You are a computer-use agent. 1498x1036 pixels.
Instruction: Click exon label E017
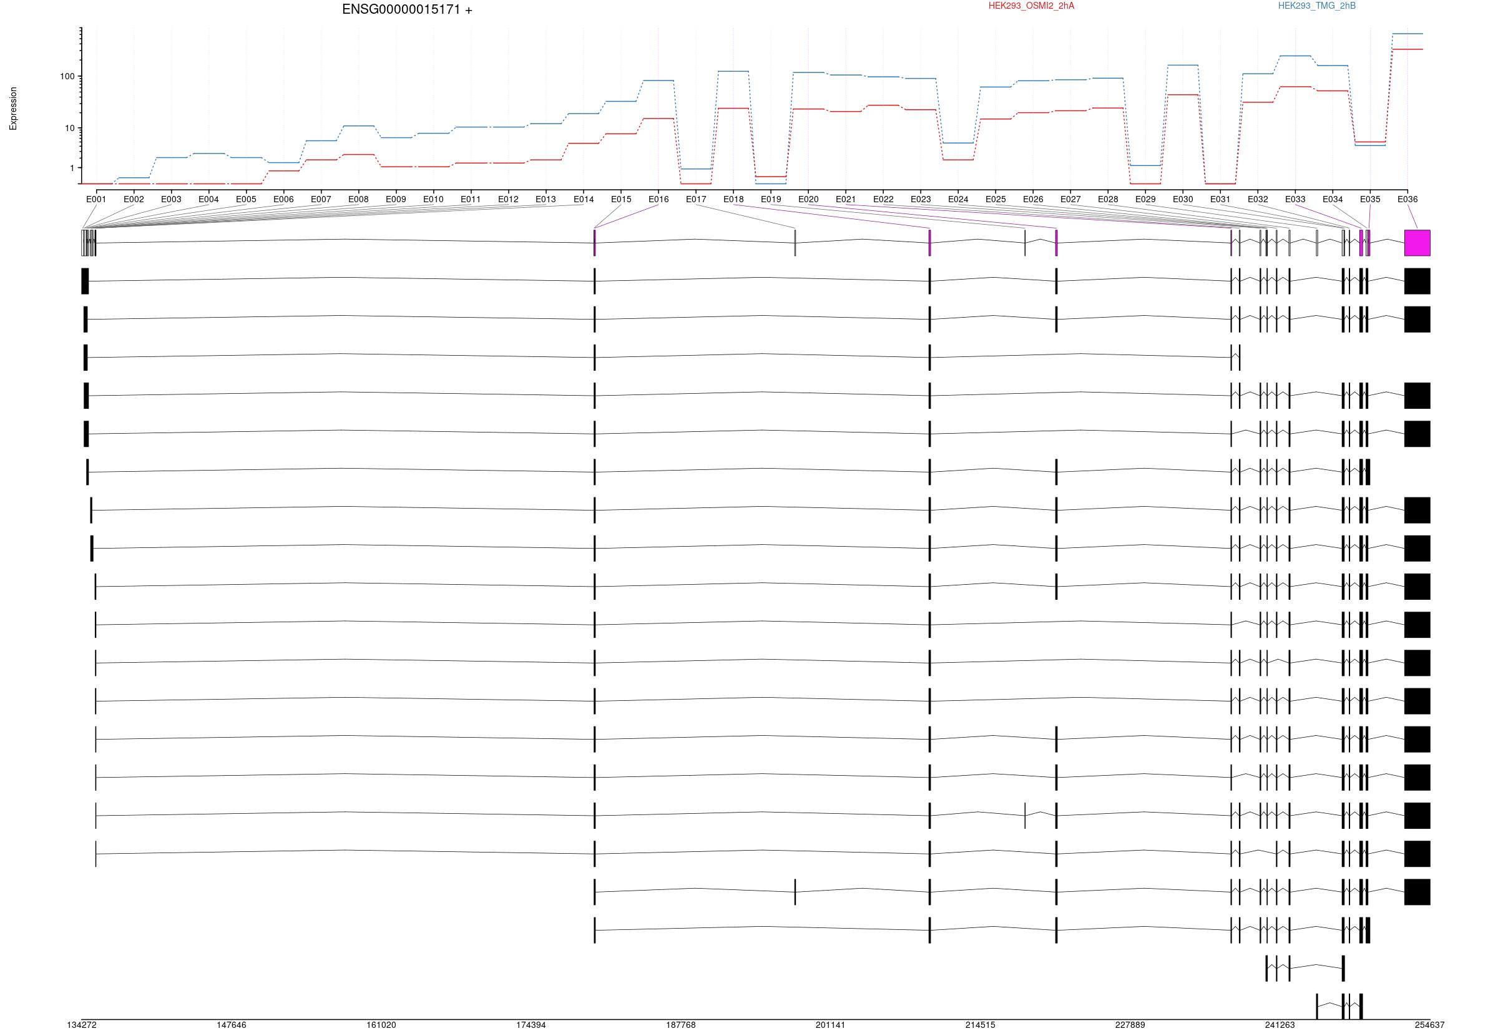pyautogui.click(x=696, y=199)
